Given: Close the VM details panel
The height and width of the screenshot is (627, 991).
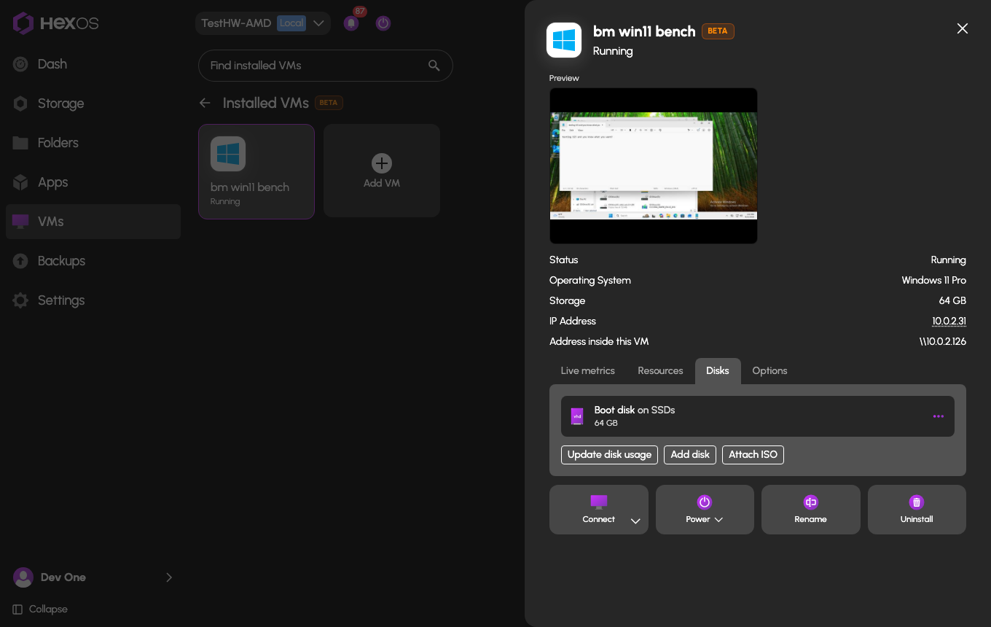Looking at the screenshot, I should pyautogui.click(x=963, y=28).
